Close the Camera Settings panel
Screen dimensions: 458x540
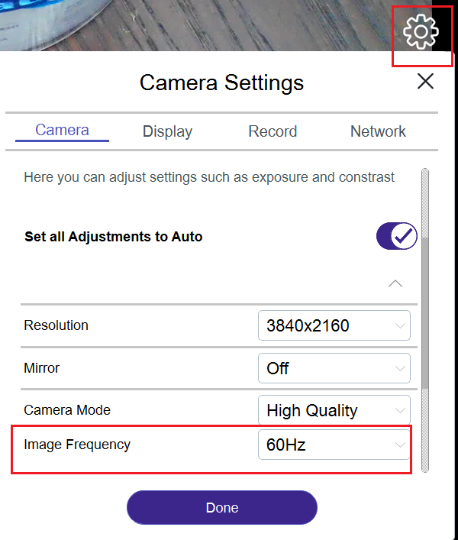[x=425, y=82]
